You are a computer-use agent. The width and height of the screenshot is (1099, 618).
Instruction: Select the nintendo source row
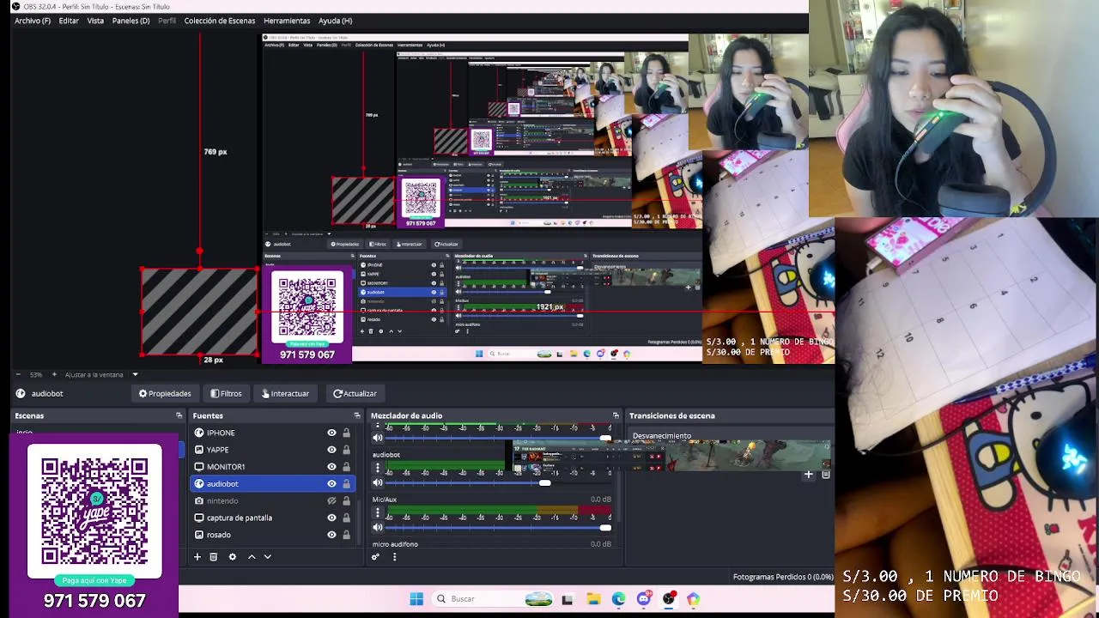pos(271,501)
